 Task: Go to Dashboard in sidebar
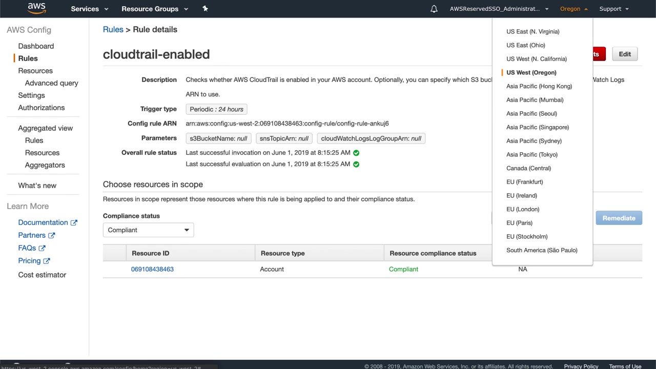tap(36, 46)
